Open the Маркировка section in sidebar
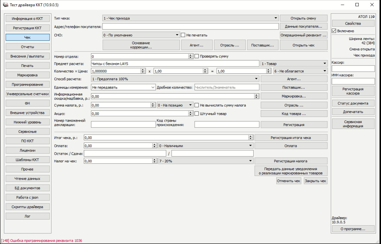Screen dimensions: 381x244 (x=27, y=75)
